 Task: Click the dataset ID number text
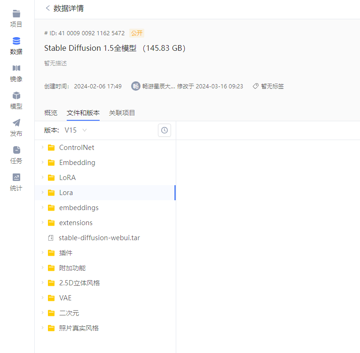click(x=84, y=33)
